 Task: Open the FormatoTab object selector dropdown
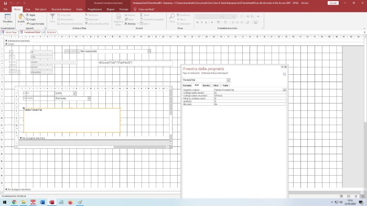pos(228,80)
